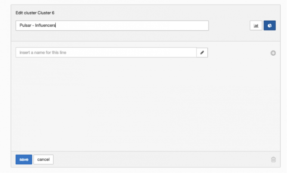
Task: Focus the 'Pulsar - Influencers' name field
Action: click(112, 26)
